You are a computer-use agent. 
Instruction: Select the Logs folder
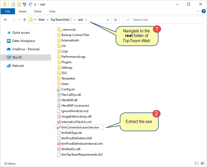pyautogui.click(x=63, y=51)
